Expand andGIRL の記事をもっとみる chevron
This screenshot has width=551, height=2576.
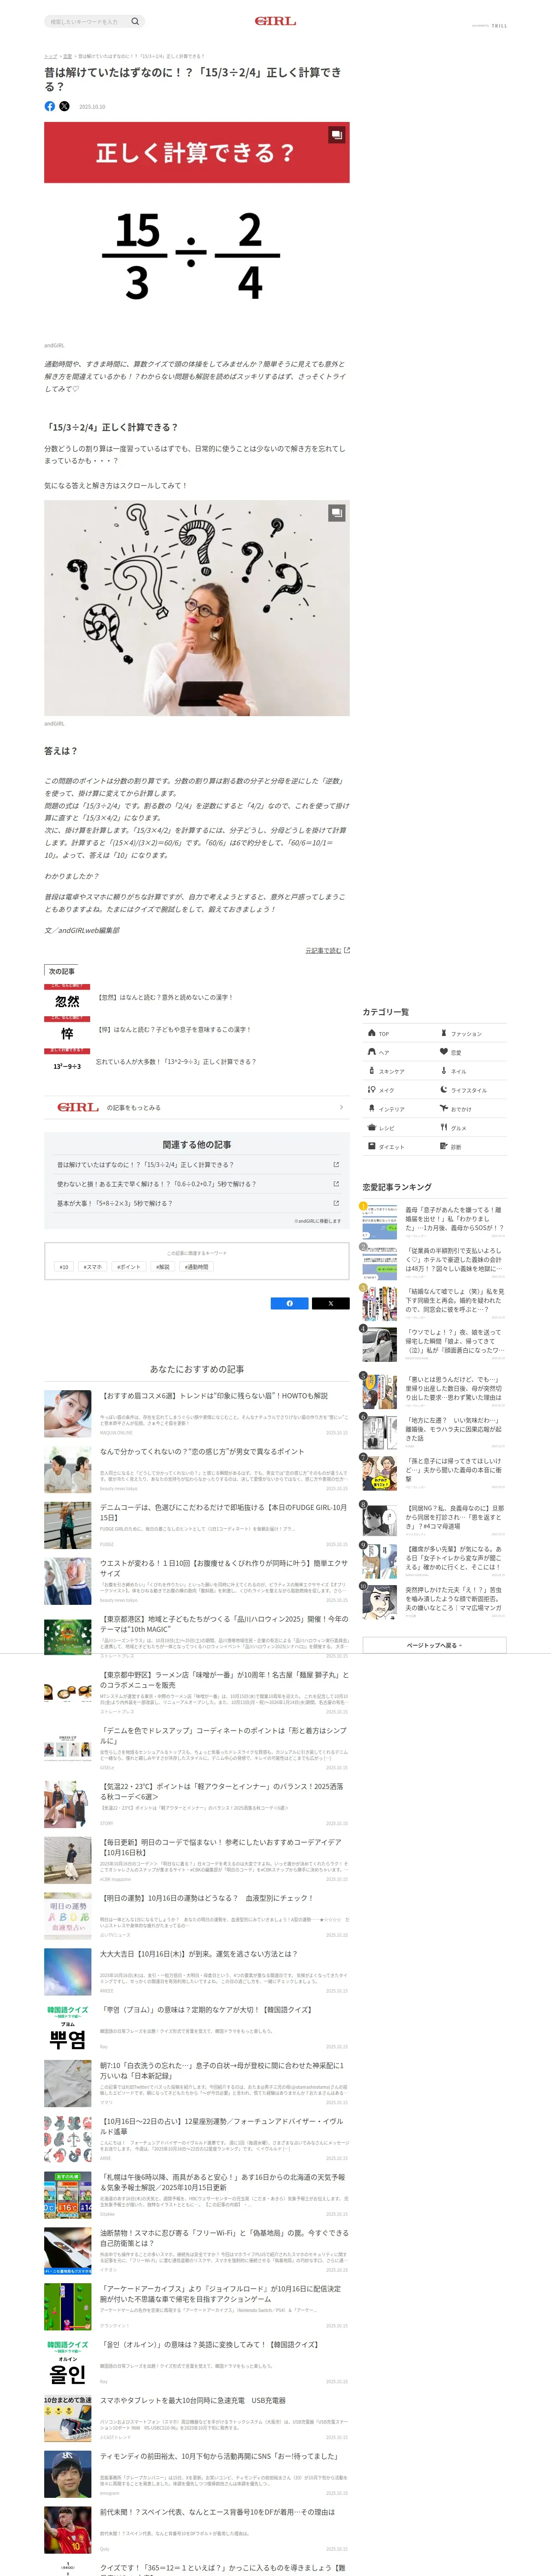pos(341,1107)
